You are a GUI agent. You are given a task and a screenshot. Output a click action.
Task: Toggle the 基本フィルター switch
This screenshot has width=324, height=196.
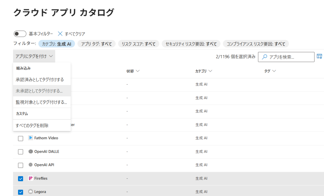click(x=20, y=34)
